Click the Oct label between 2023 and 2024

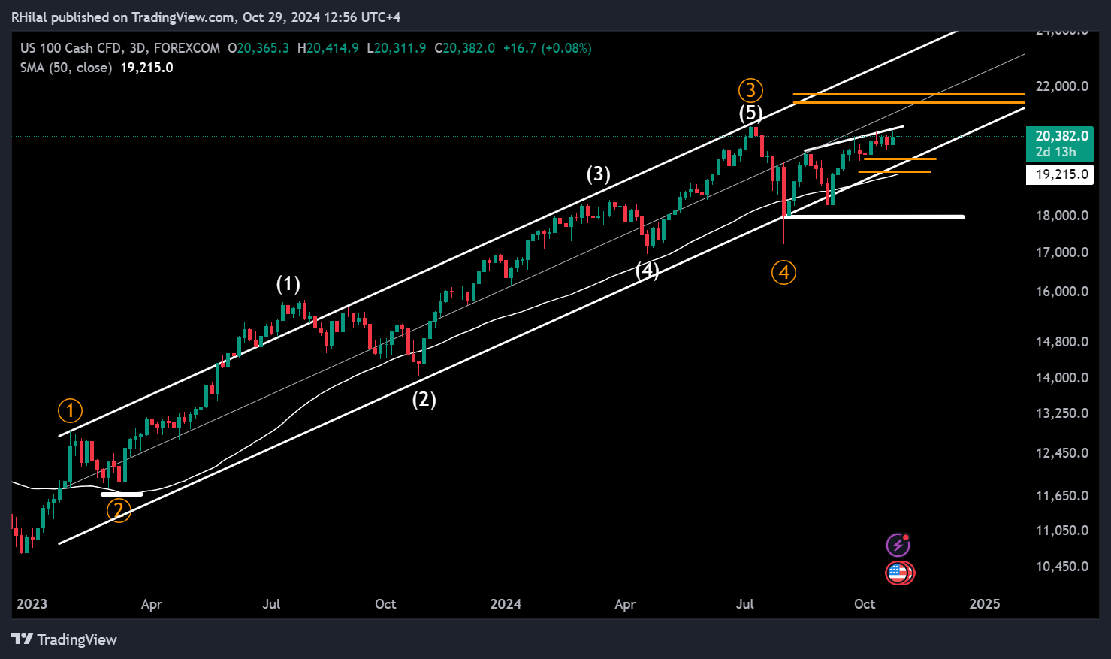pos(385,604)
